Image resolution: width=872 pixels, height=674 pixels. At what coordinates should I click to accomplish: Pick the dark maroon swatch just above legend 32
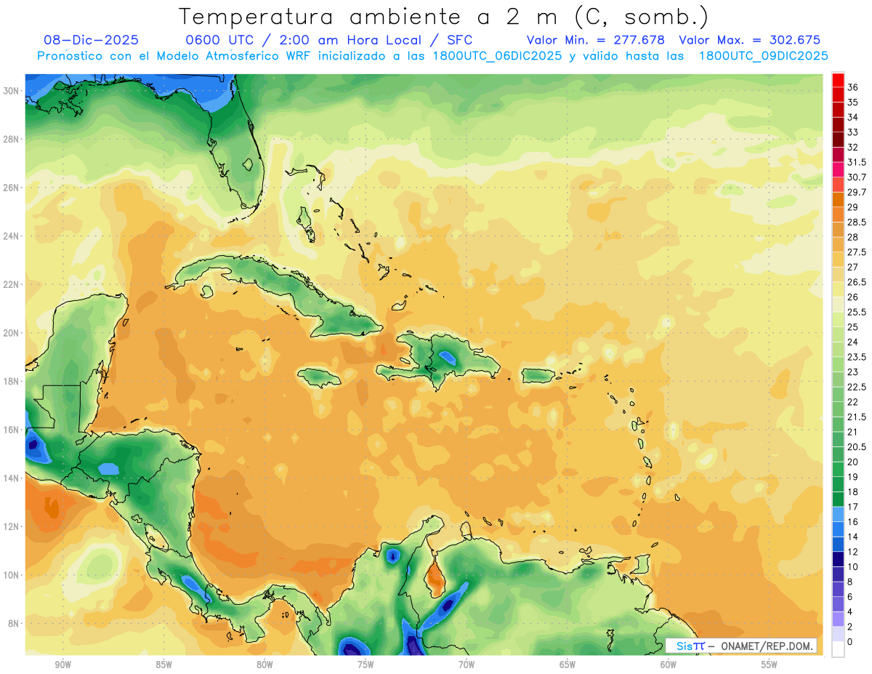[x=838, y=140]
